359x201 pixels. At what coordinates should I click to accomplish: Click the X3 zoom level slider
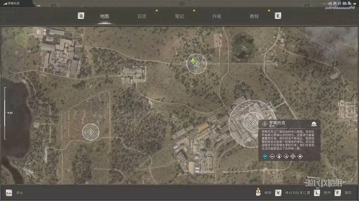tap(5, 113)
